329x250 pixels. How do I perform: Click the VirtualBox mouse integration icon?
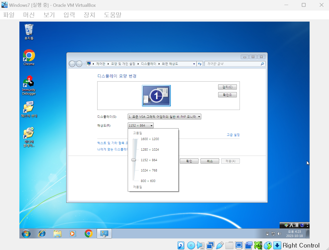pyautogui.click(x=268, y=245)
